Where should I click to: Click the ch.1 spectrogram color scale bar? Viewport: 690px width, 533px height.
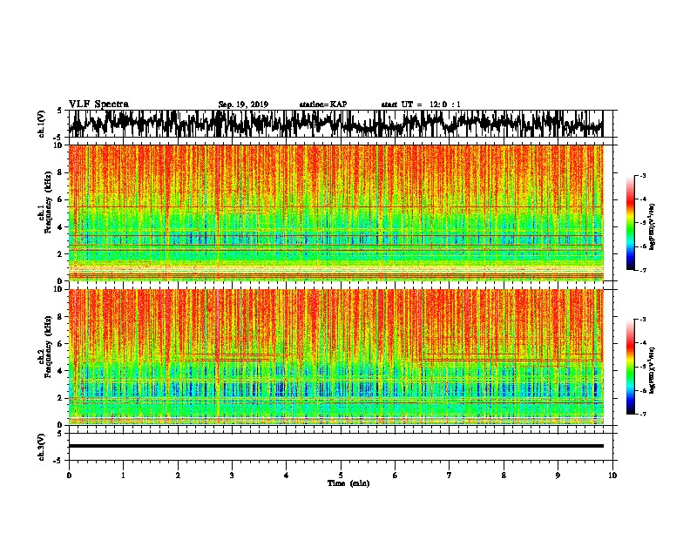coord(631,223)
